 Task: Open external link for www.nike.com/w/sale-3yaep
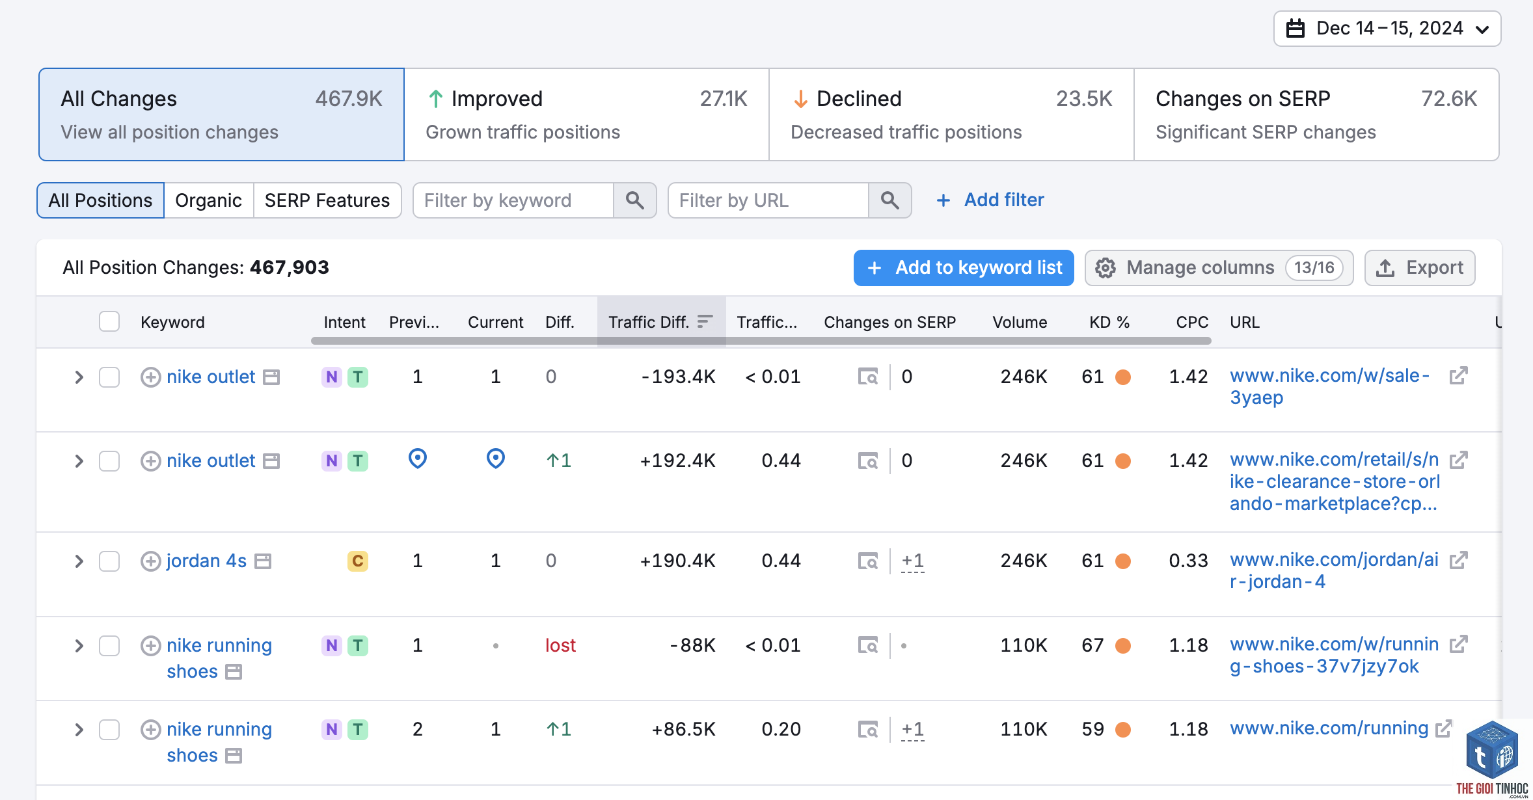1459,376
